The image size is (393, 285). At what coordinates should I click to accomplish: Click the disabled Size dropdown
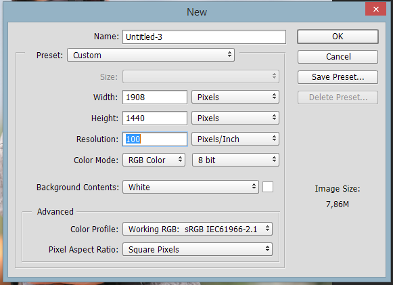click(x=200, y=76)
